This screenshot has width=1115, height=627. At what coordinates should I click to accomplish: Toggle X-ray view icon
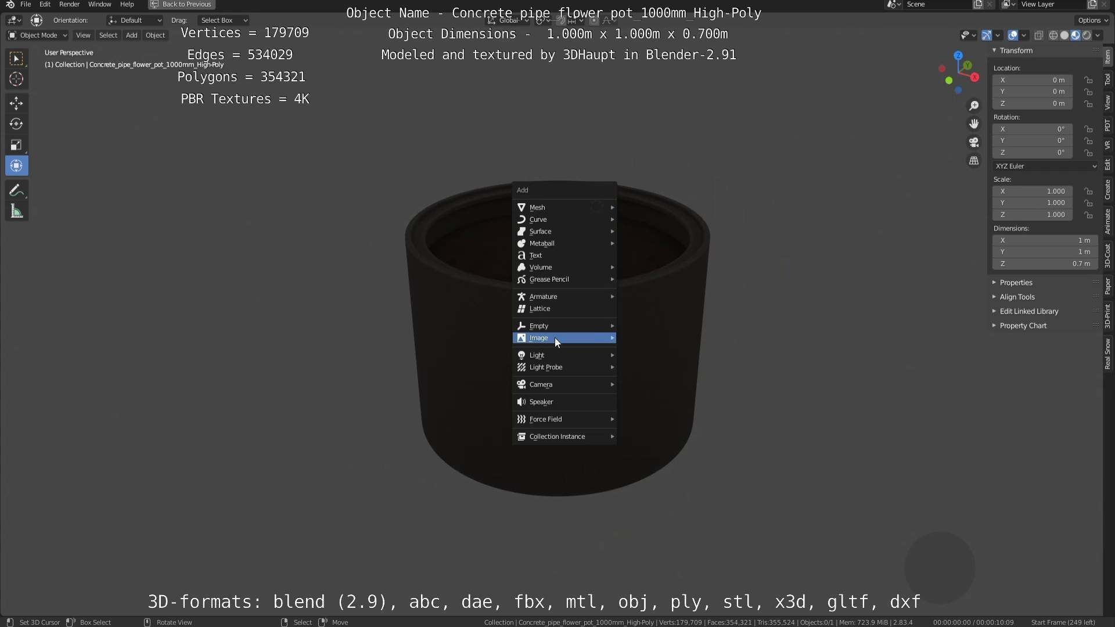(1039, 35)
